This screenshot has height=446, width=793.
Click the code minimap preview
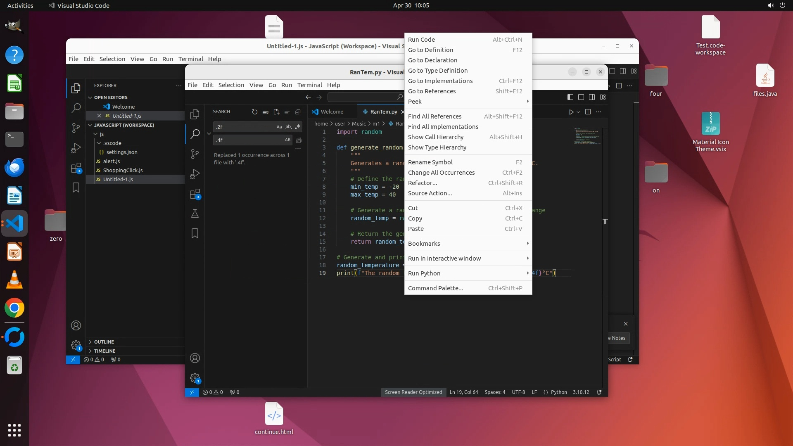[x=586, y=136]
